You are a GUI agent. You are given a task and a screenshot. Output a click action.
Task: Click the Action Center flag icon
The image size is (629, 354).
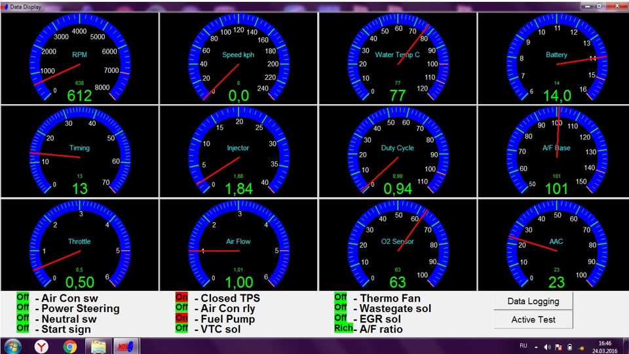(x=558, y=347)
